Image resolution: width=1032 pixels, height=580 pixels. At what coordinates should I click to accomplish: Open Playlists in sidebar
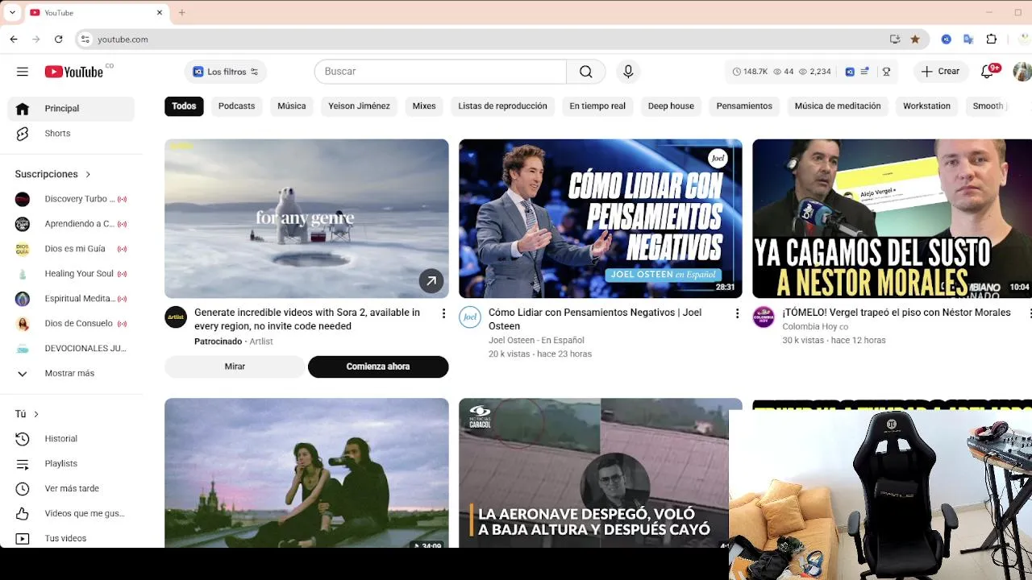(71, 464)
